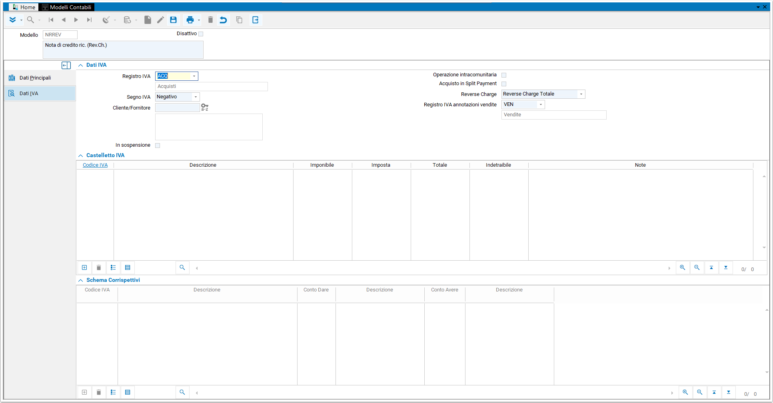Click the model description text box
Screen dimensions: 773x403
point(123,50)
